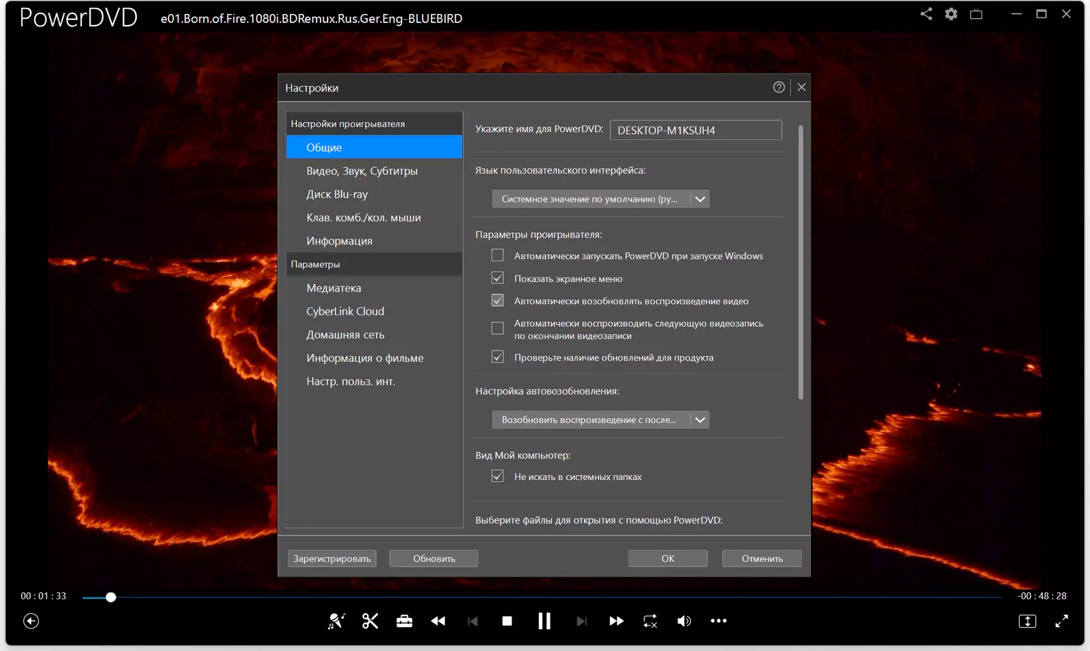The height and width of the screenshot is (651, 1090).
Task: Enable auto-play next video checkbox
Action: 497,329
